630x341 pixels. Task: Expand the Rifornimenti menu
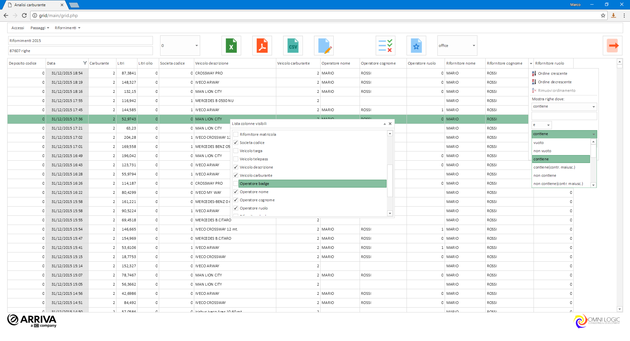67,28
